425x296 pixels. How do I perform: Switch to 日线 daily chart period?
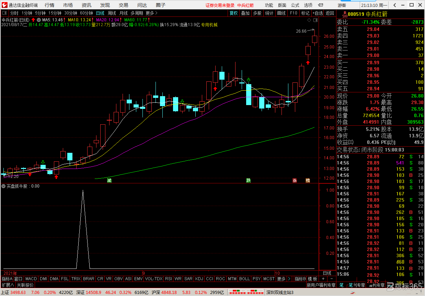tap(100, 13)
